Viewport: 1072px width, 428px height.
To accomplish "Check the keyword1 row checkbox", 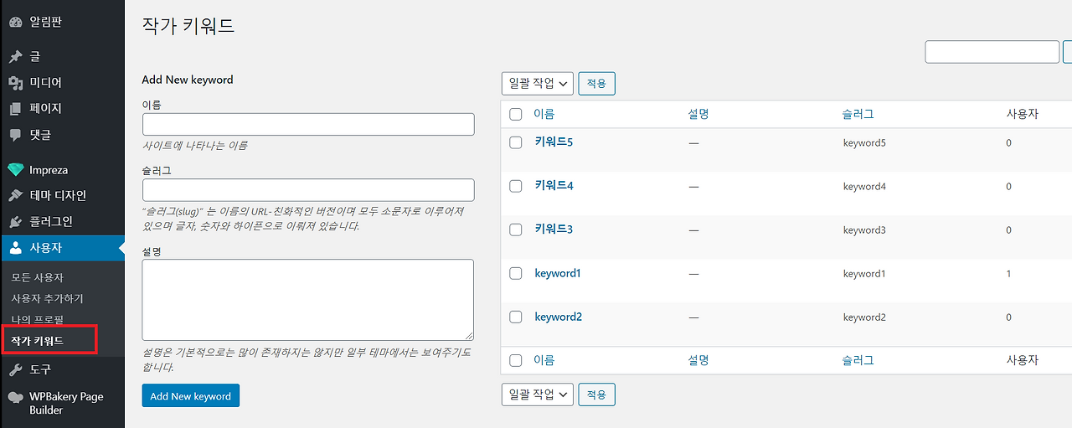I will coord(516,273).
